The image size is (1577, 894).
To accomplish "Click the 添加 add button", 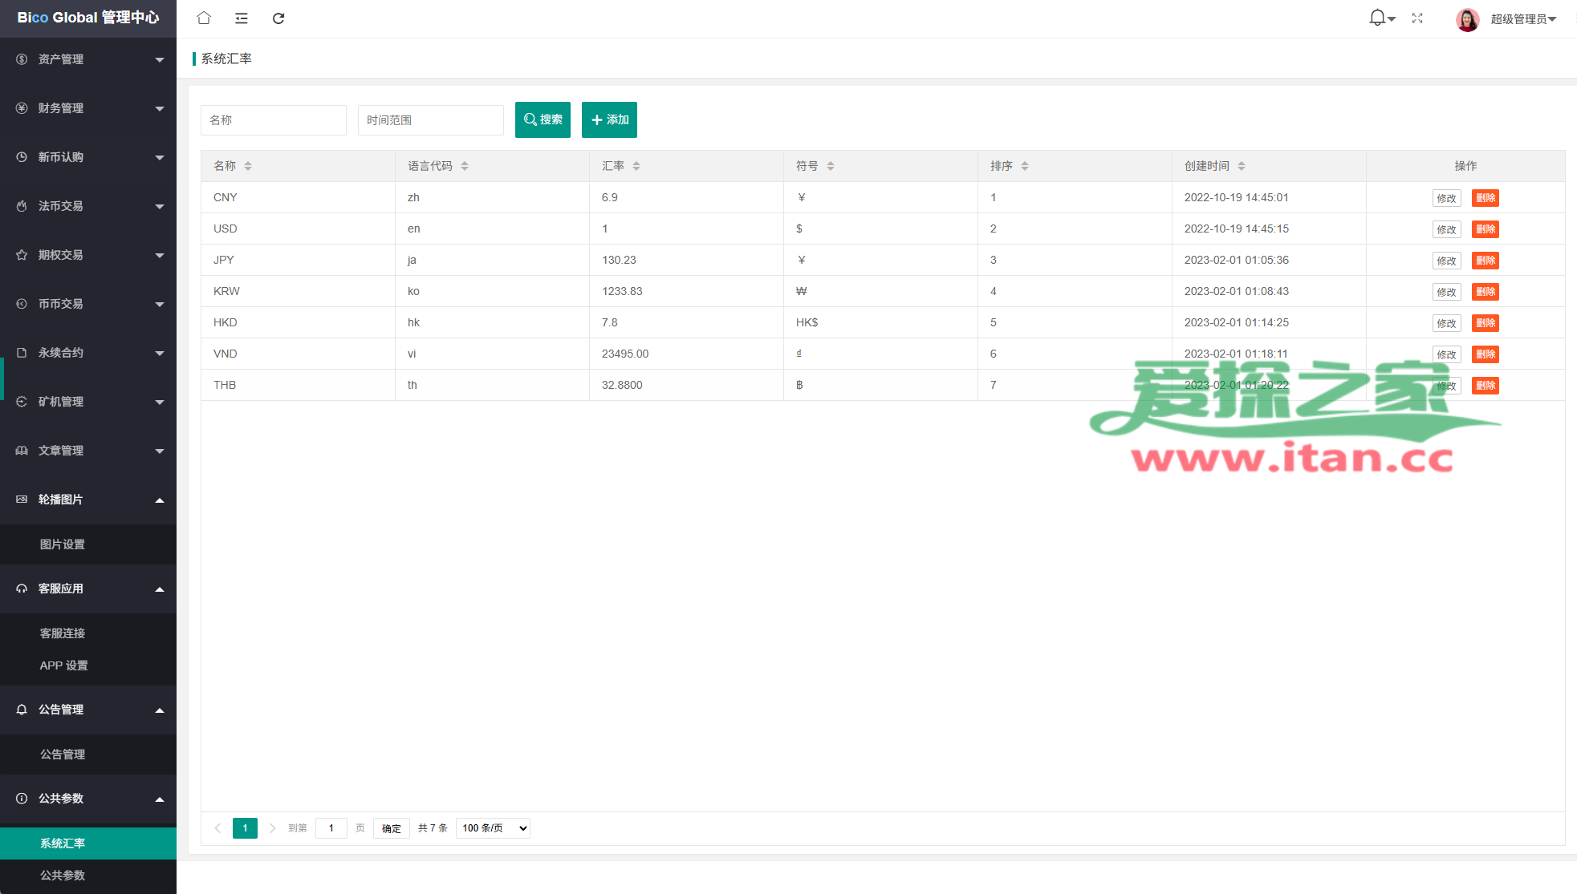I will 609,119.
